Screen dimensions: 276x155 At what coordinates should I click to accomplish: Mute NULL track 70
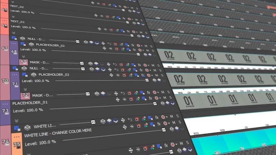[155, 70]
